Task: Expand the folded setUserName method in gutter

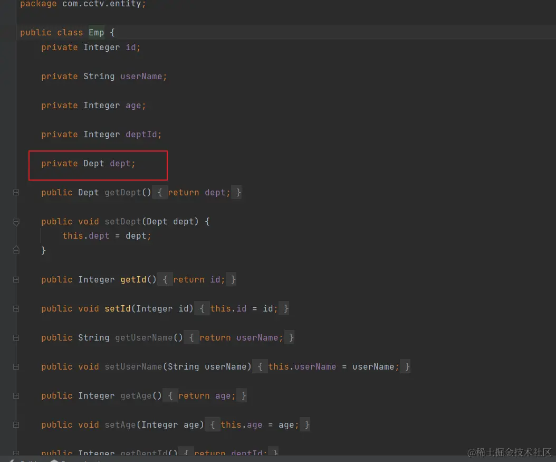Action: coord(16,366)
